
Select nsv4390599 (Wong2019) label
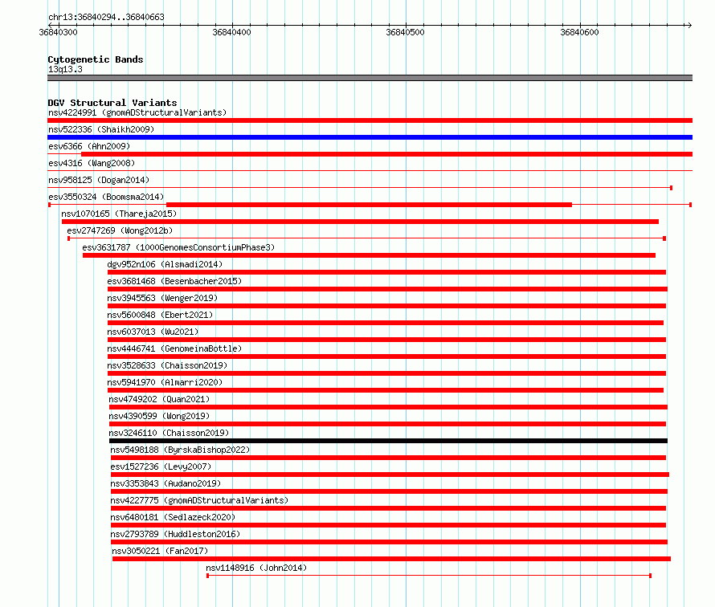(159, 416)
